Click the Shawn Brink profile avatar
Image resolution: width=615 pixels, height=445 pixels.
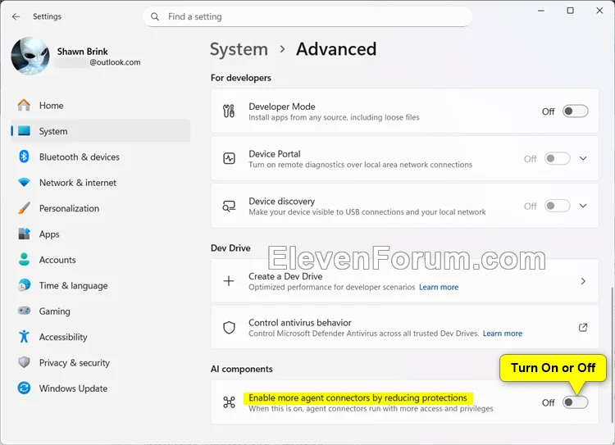30,56
